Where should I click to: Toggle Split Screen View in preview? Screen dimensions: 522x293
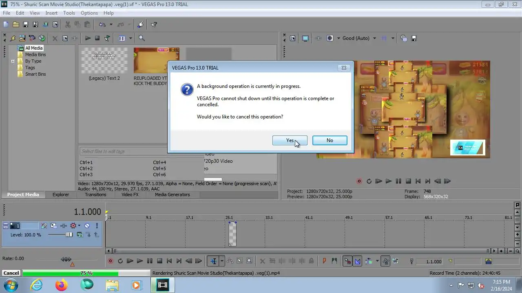(330, 38)
